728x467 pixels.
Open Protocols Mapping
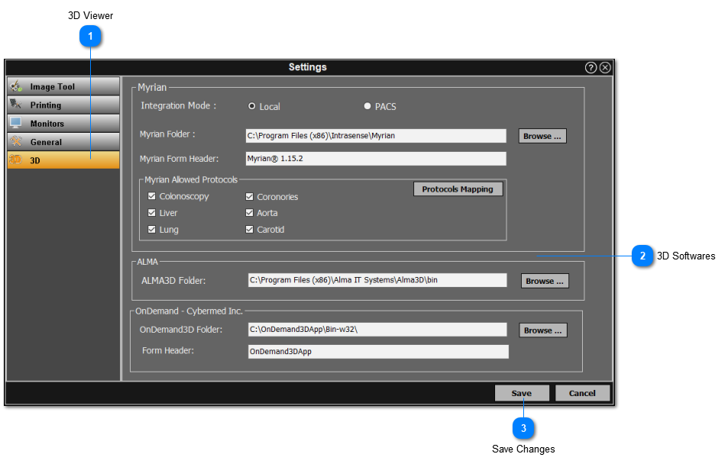[x=458, y=188]
